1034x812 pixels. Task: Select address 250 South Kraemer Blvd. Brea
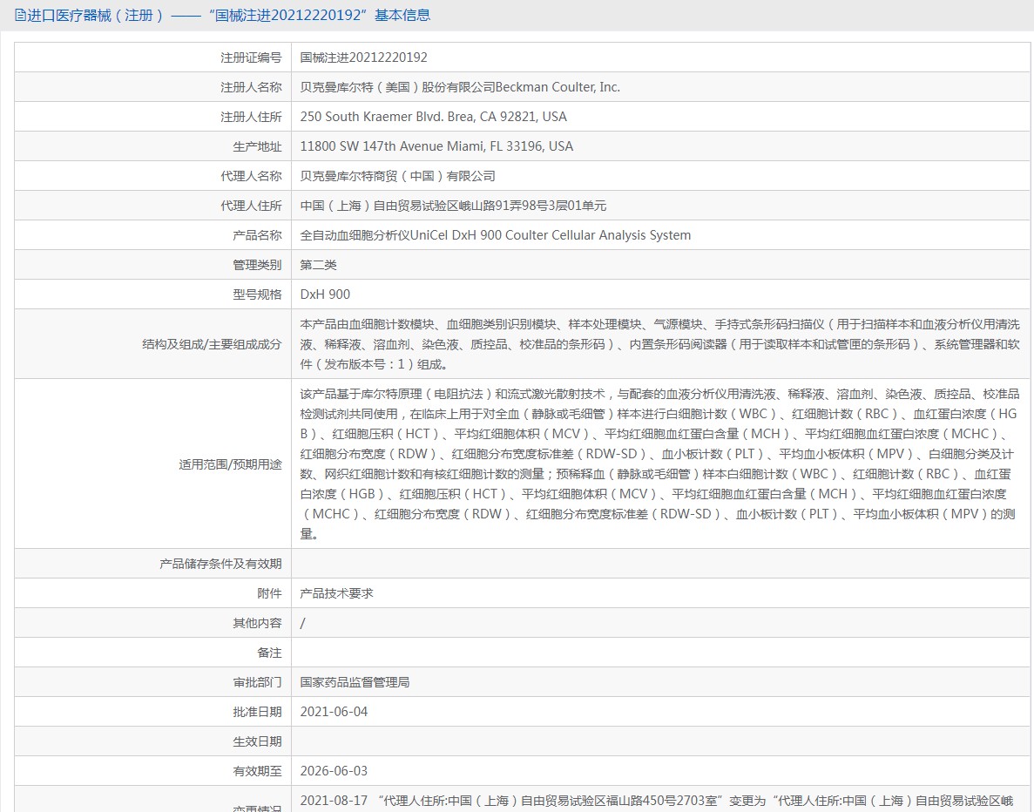pyautogui.click(x=433, y=117)
